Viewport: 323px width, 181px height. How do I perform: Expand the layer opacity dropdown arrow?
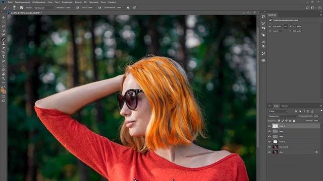click(321, 116)
